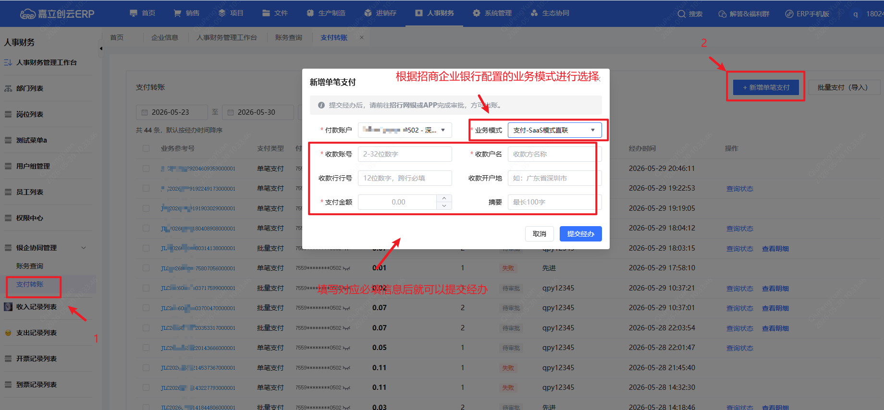Open the 销售 top navigation menu

coord(186,13)
